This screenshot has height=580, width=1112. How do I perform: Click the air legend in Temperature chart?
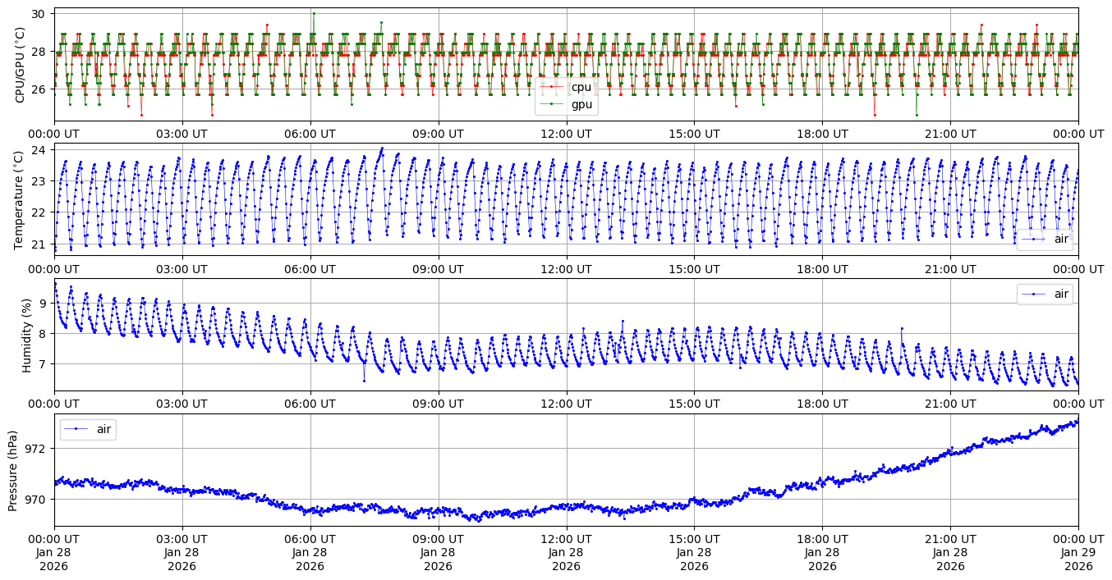[x=1045, y=239]
